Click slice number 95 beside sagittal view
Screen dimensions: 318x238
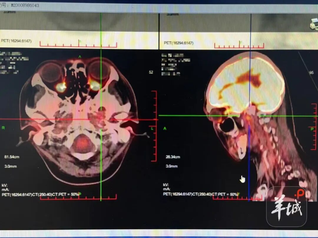click(312, 72)
